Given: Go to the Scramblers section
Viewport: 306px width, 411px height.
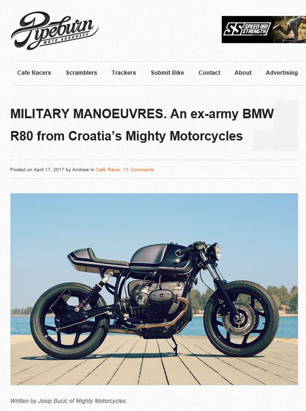Looking at the screenshot, I should [x=81, y=73].
